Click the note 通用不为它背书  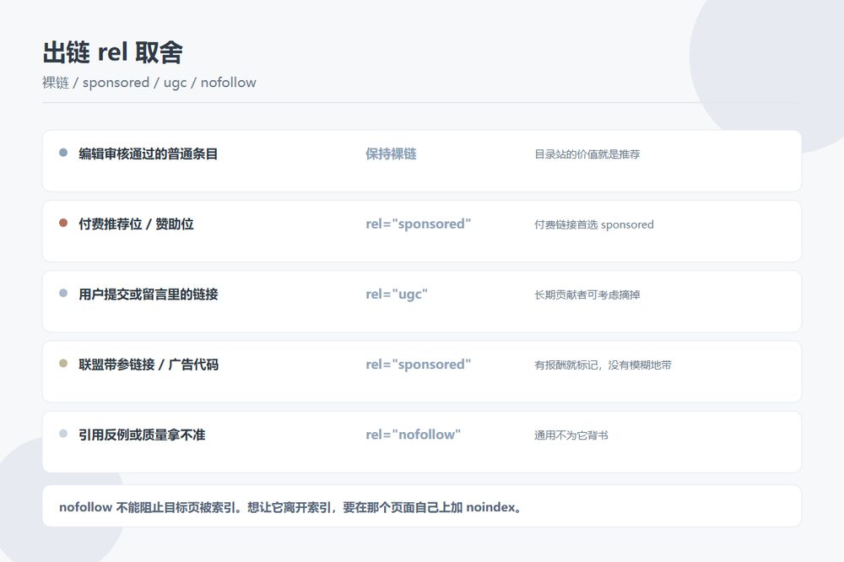coord(571,435)
